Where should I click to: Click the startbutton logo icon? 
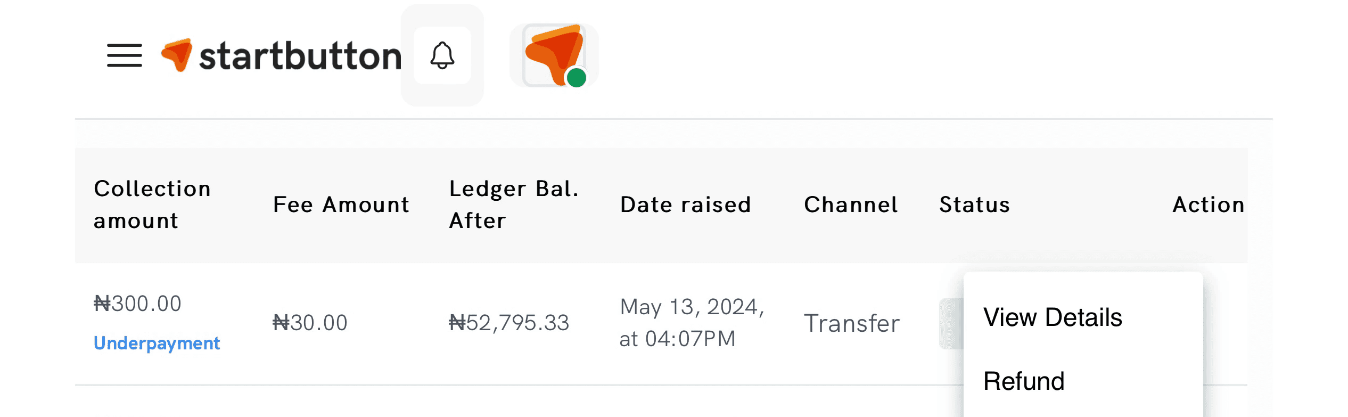pos(177,54)
